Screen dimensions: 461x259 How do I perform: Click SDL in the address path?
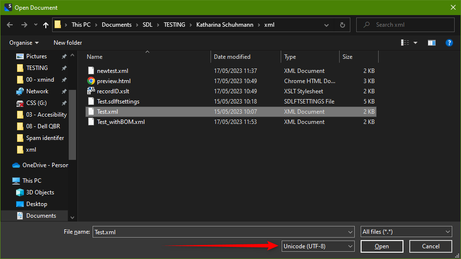[148, 25]
